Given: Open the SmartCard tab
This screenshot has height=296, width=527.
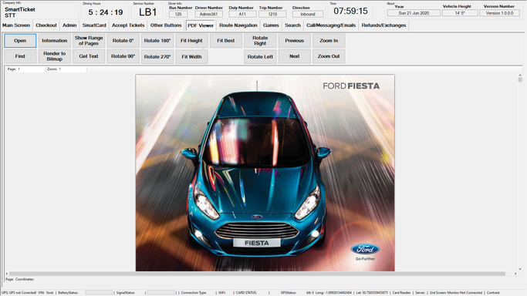Looking at the screenshot, I should (x=94, y=25).
